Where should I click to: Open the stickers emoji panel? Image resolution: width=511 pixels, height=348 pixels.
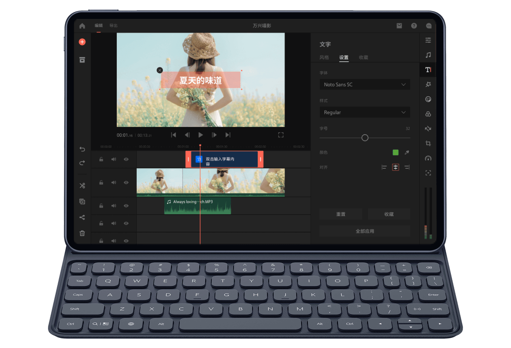tap(428, 99)
